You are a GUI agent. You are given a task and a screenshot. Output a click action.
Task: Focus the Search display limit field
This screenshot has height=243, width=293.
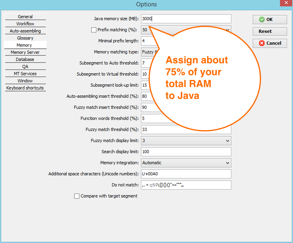coord(186,152)
